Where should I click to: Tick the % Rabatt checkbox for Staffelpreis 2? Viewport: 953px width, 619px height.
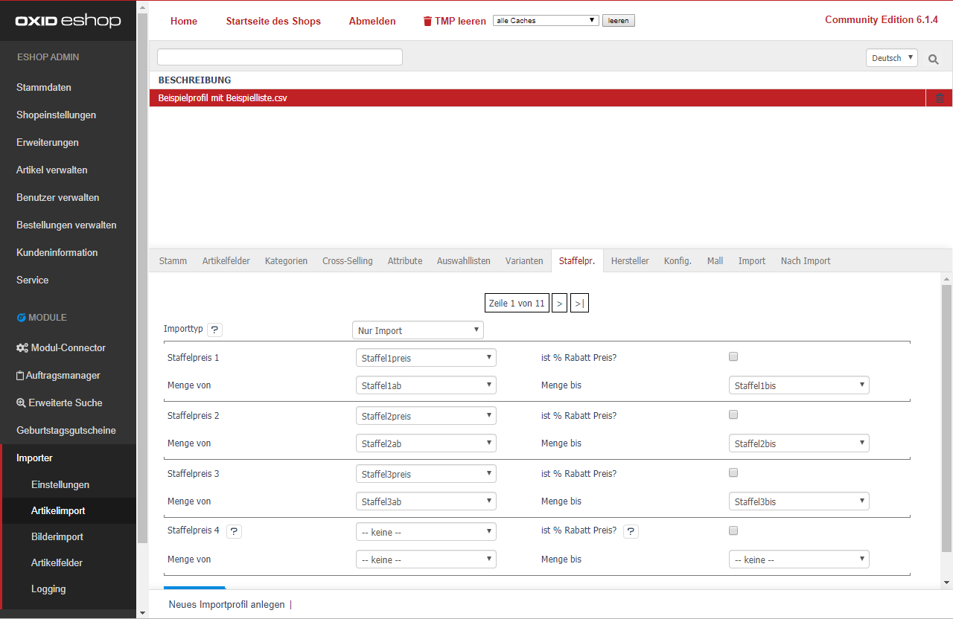[733, 415]
